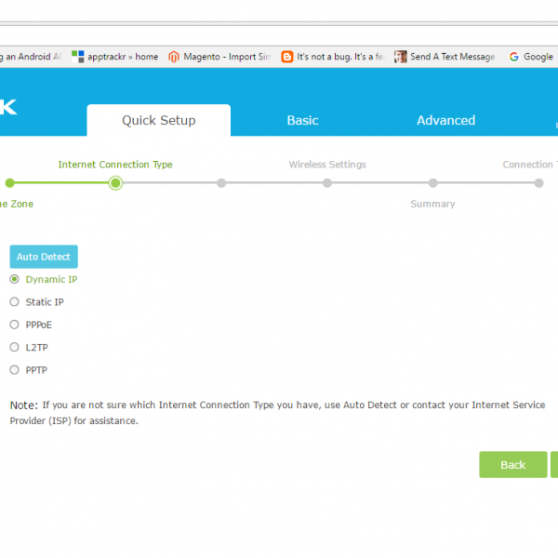Screen dimensions: 558x558
Task: Click the green Back button
Action: [512, 465]
